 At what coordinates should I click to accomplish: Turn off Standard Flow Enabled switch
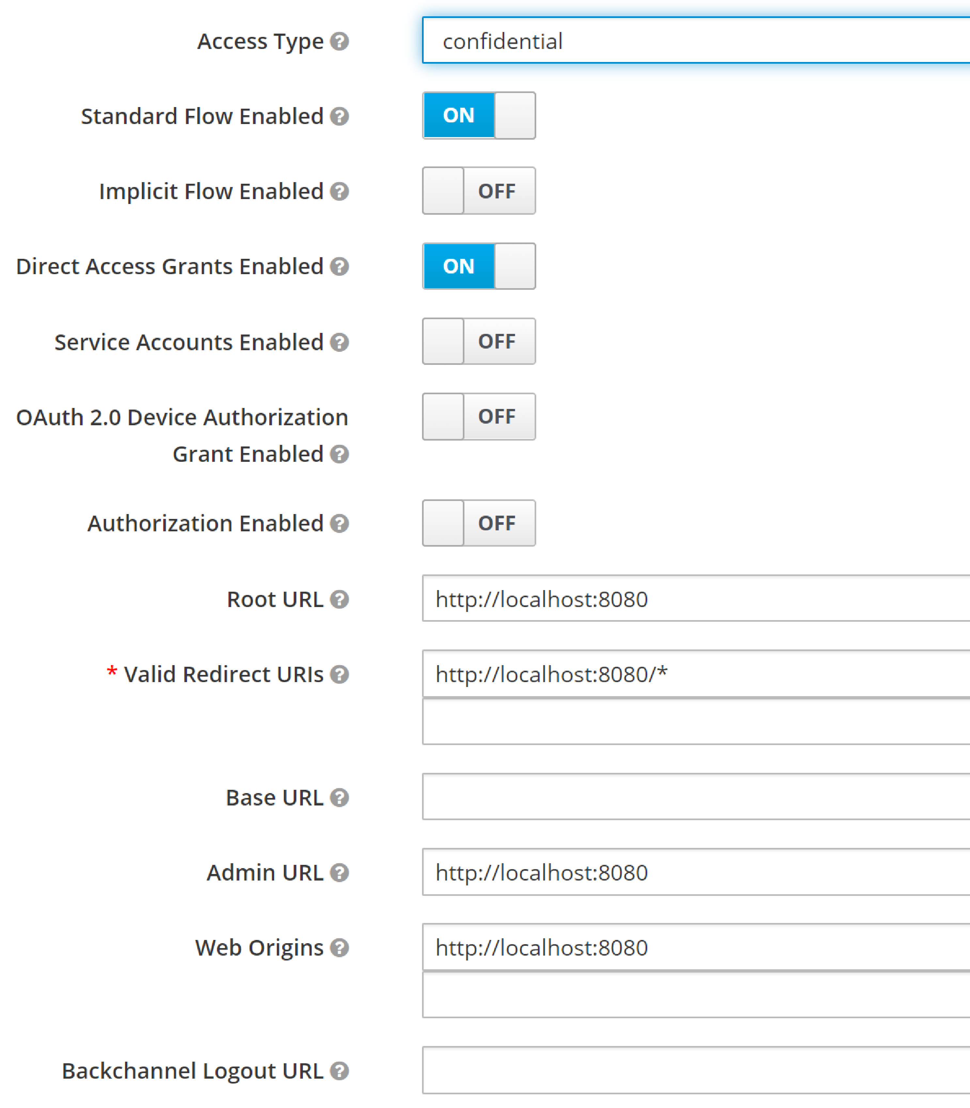tap(478, 115)
